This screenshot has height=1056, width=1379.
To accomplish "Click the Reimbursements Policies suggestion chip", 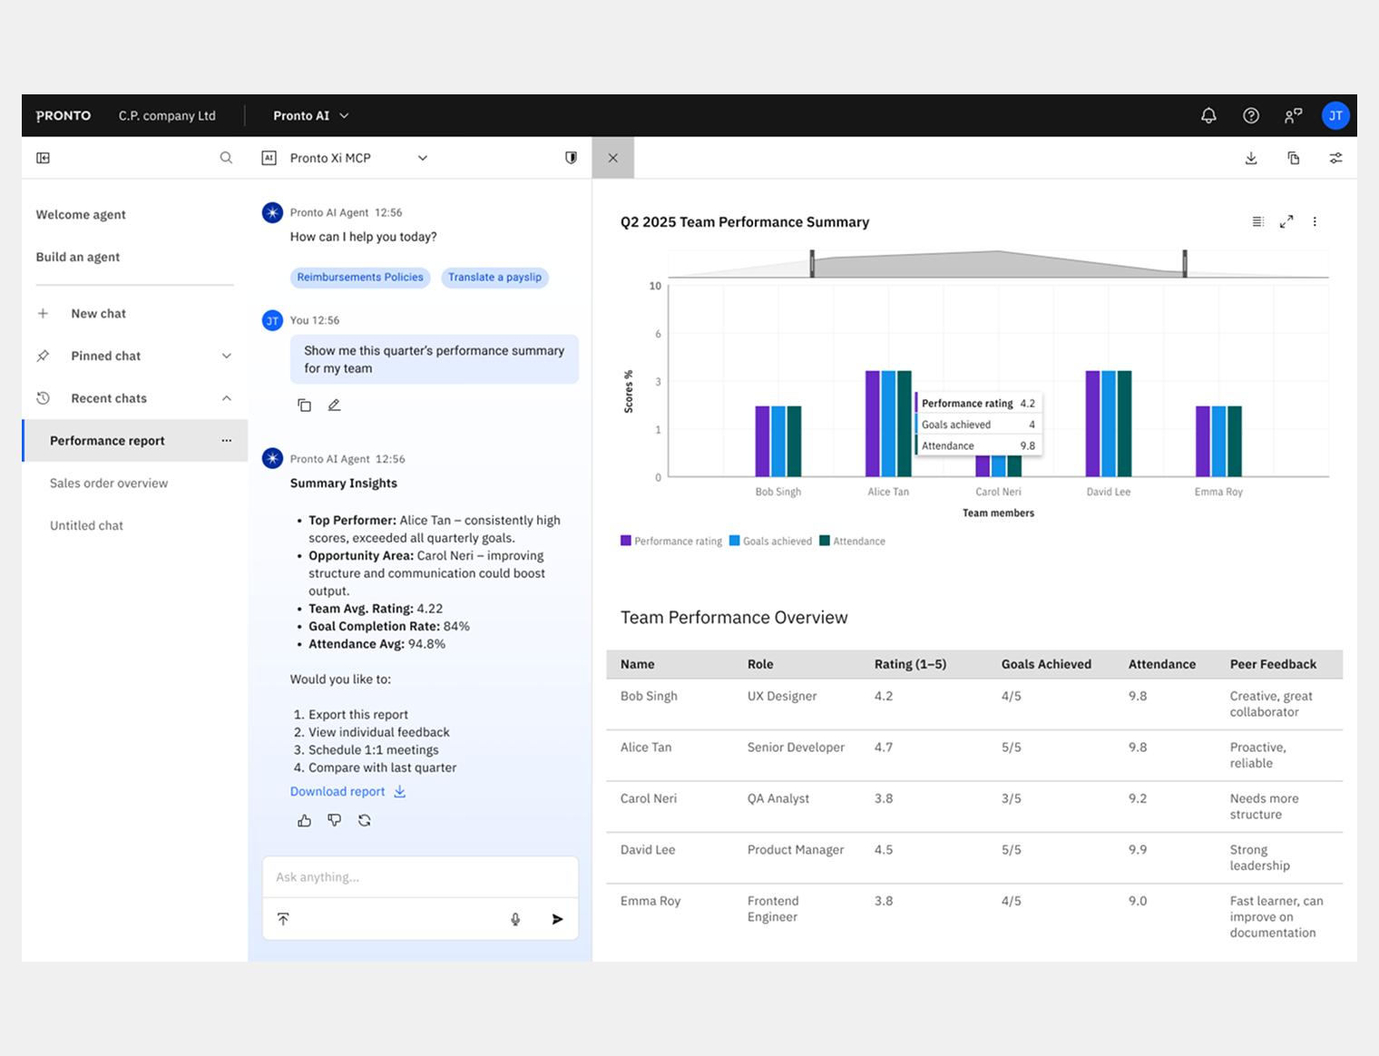I will point(360,278).
